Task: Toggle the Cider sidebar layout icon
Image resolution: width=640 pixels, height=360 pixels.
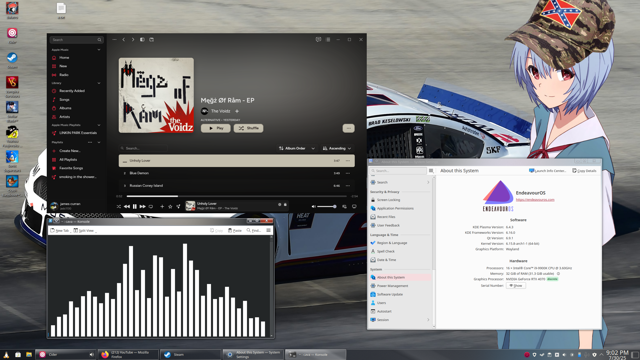Action: pos(142,39)
